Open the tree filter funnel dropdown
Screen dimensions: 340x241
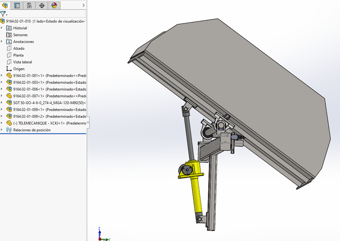(x=3, y=14)
